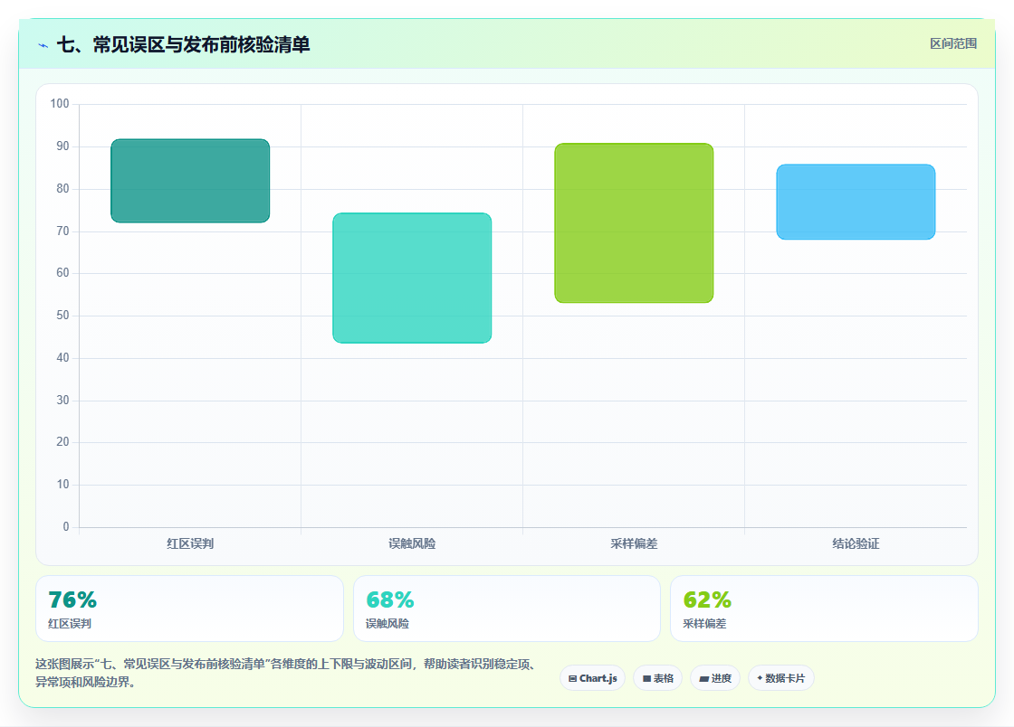Click the section title 七、常见误区与发布前核验清单

click(184, 44)
